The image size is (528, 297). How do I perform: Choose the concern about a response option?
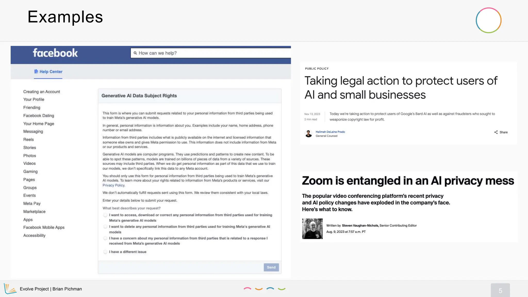pos(105,238)
